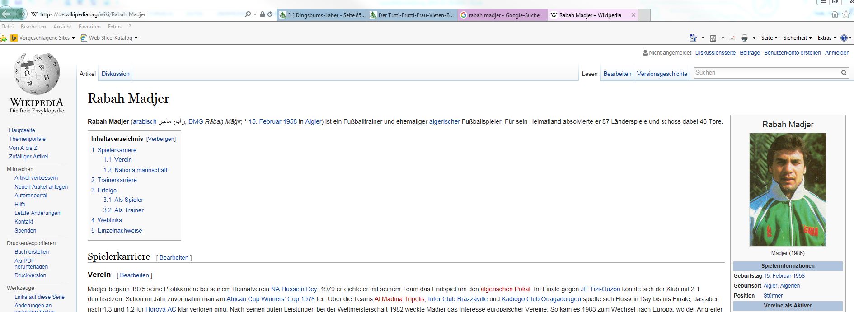Expand Vorgeschlagene Sites favorites dropdown
The height and width of the screenshot is (312, 854).
coord(73,38)
